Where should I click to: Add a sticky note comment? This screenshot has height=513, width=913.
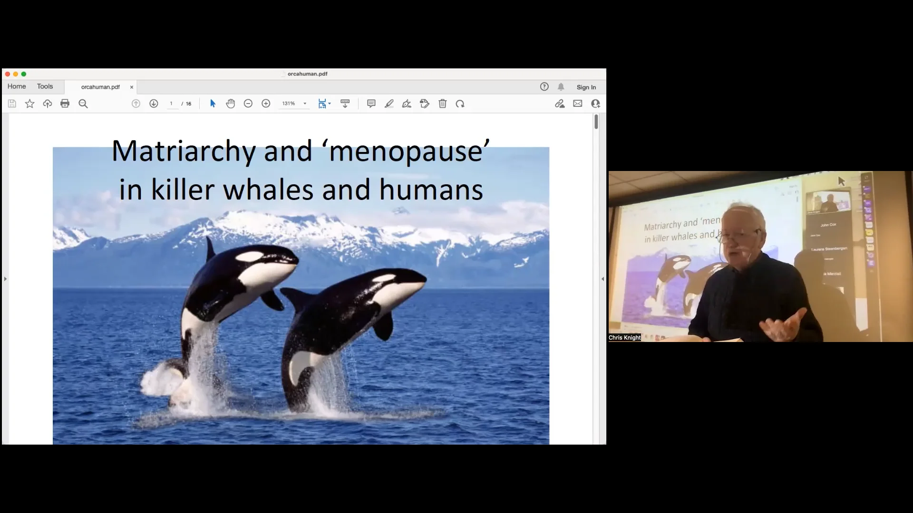371,103
